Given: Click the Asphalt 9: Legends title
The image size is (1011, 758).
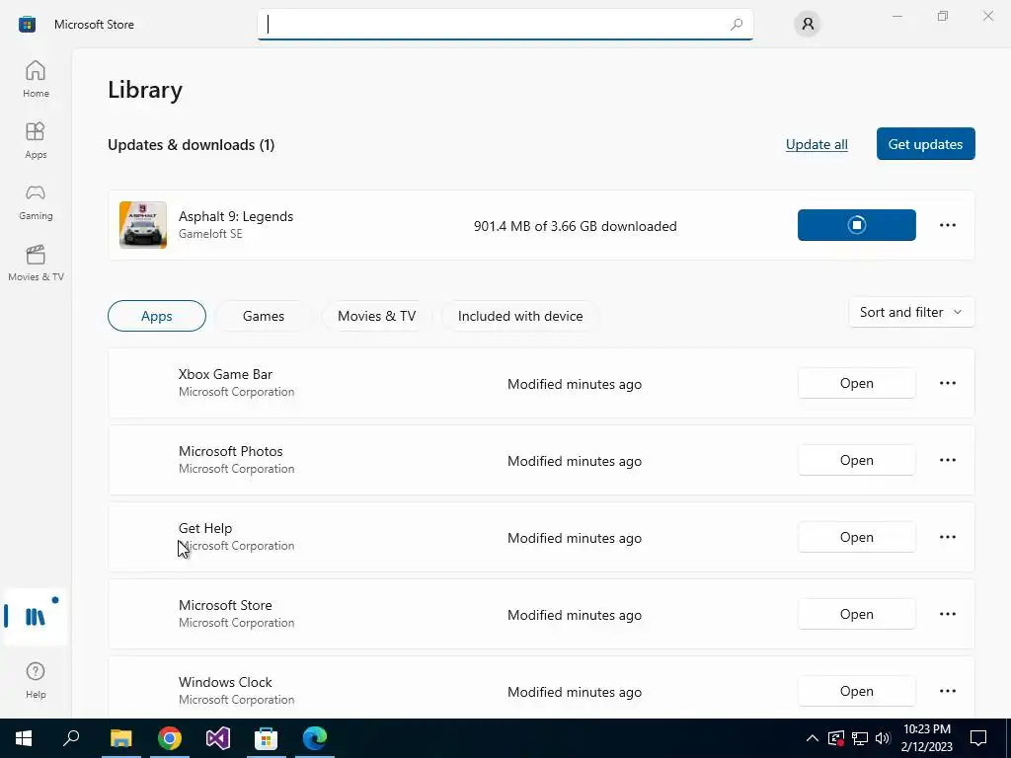Looking at the screenshot, I should tap(236, 216).
